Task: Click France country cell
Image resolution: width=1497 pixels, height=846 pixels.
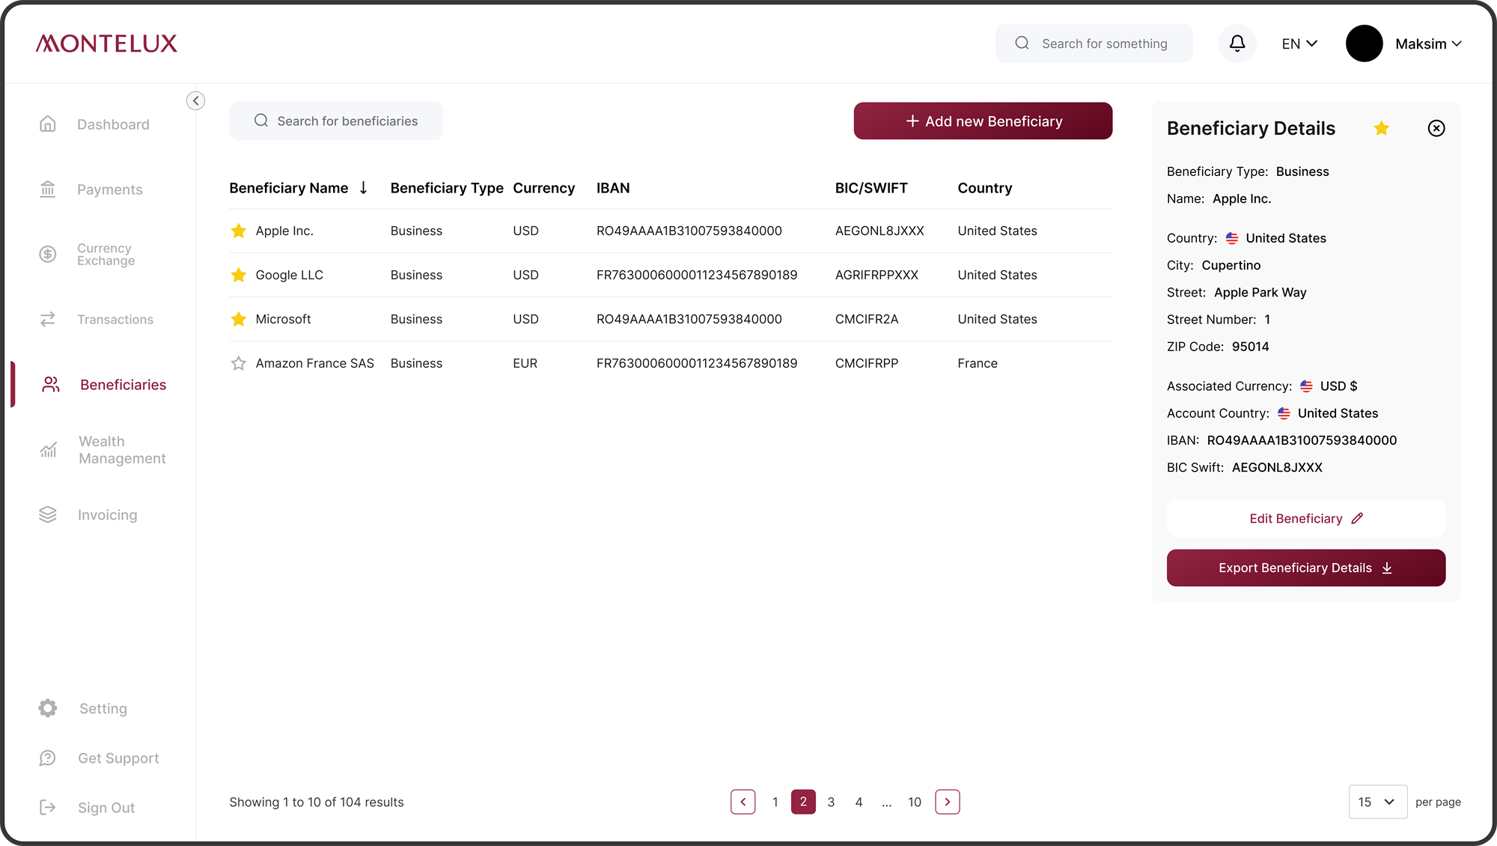Action: click(978, 364)
